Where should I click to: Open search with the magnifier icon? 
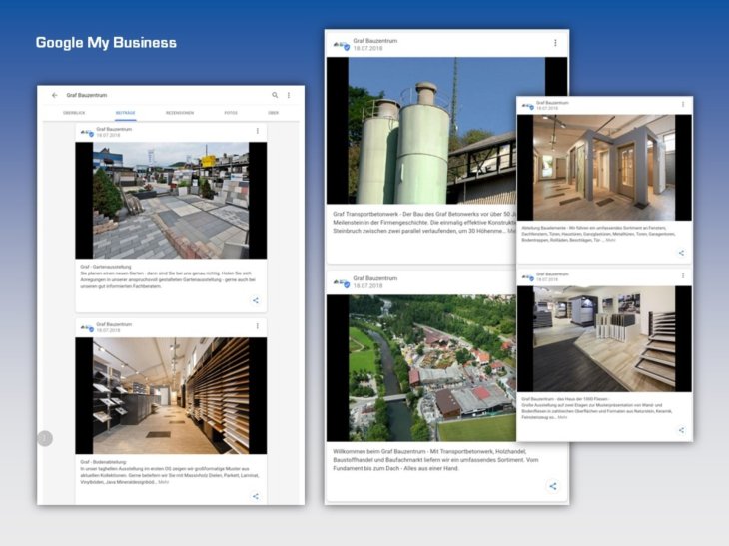276,95
